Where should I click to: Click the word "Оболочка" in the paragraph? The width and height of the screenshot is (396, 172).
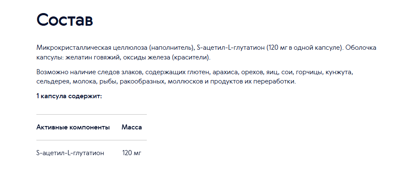pos(360,48)
